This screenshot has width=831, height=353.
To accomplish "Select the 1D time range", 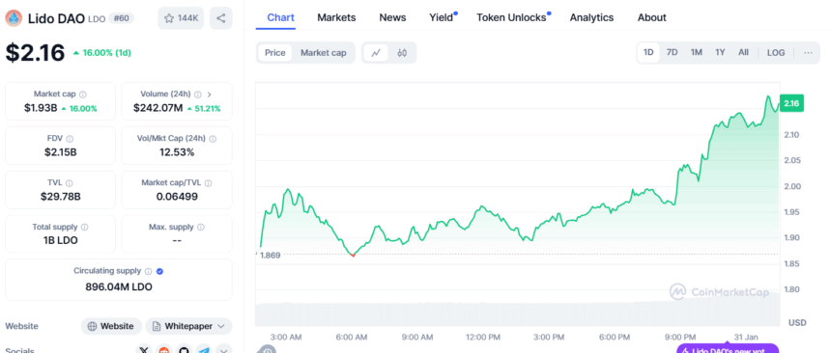I will pyautogui.click(x=648, y=52).
